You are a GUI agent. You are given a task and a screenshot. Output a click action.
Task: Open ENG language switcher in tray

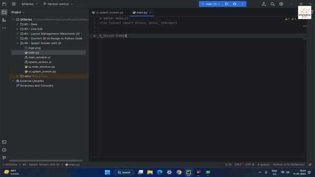click(274, 173)
